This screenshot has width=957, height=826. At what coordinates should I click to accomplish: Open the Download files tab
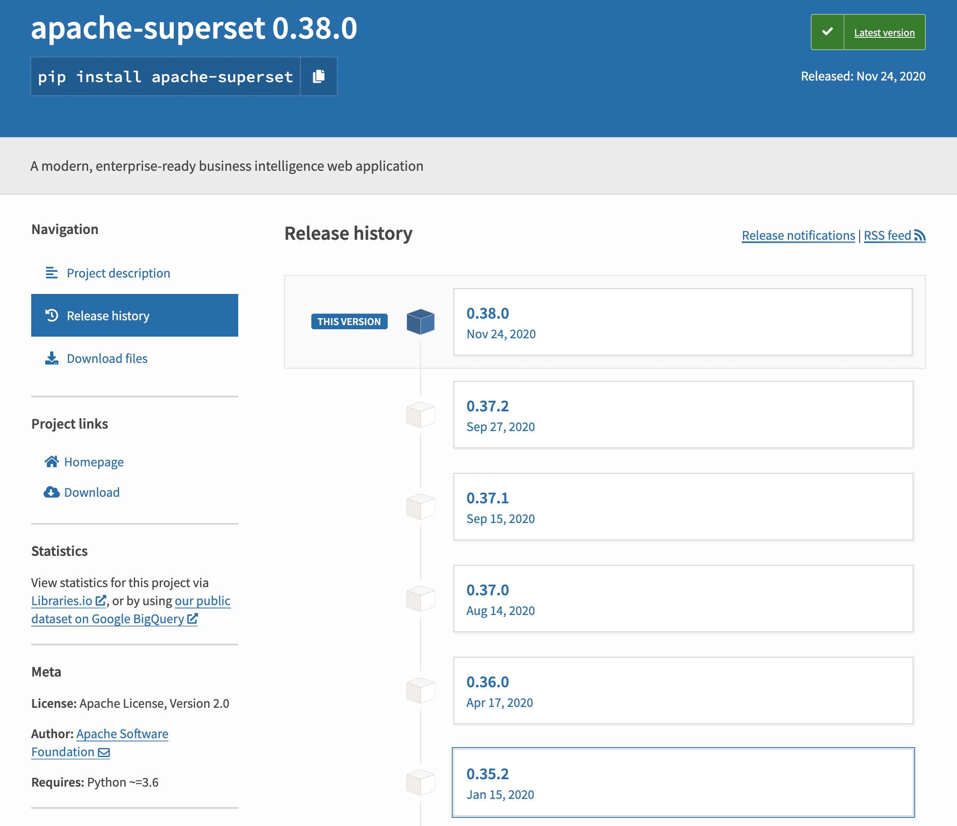(x=107, y=358)
